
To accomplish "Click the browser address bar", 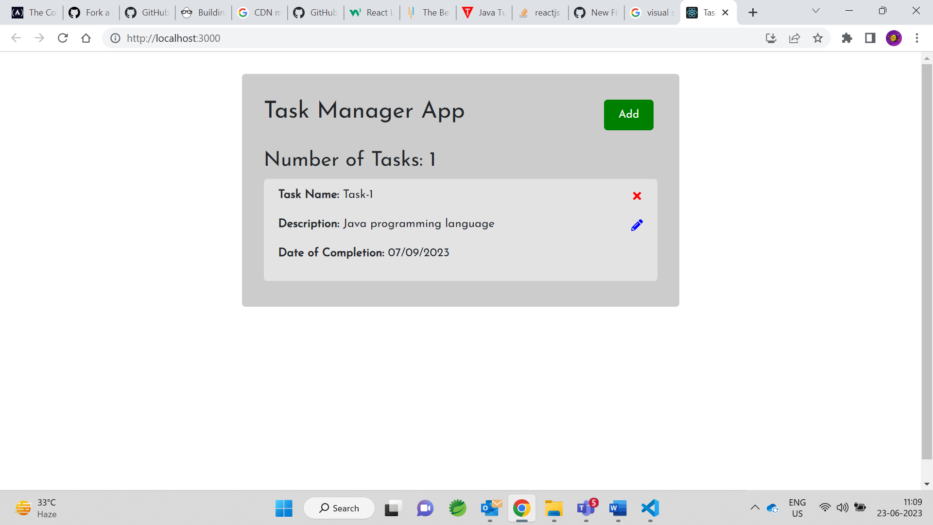I will click(340, 38).
